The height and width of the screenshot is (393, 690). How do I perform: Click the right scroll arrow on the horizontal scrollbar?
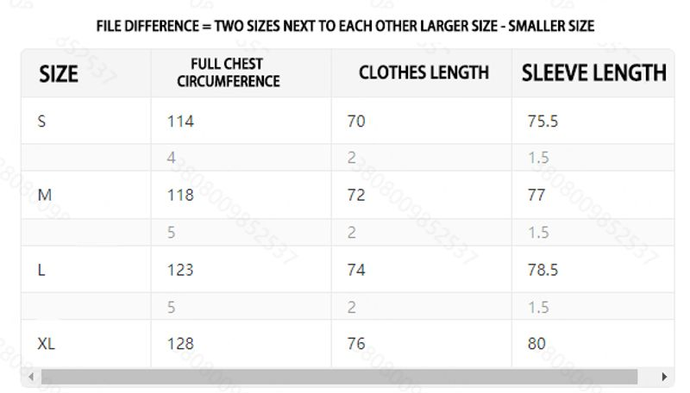point(664,377)
